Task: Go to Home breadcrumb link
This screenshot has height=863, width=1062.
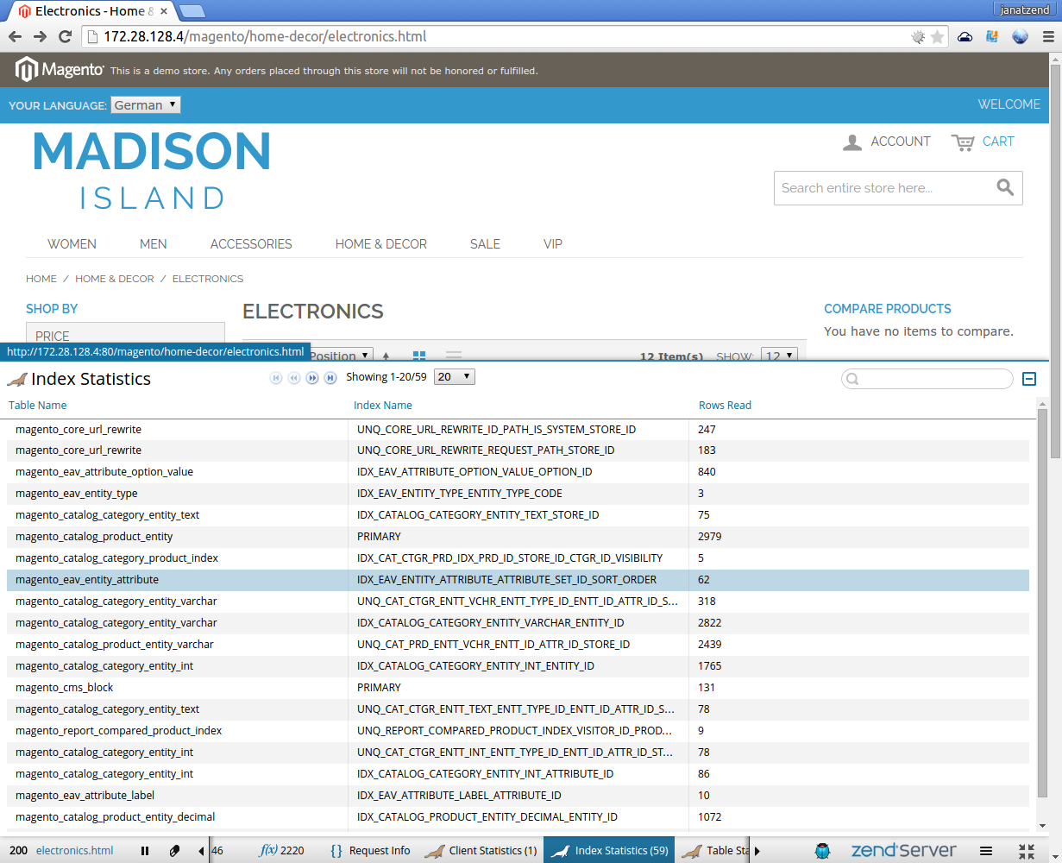Action: click(41, 279)
